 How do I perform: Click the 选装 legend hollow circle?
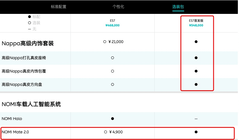(30, 23)
